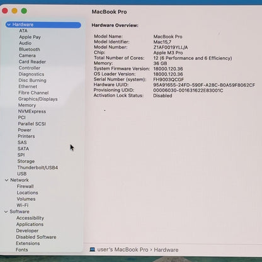Image resolution: width=262 pixels, height=262 pixels.
Task: Click the laptop icon in path bar
Action: (92, 249)
